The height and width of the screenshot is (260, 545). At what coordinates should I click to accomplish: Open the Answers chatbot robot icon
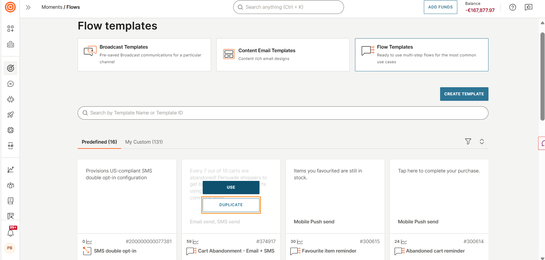[10, 99]
